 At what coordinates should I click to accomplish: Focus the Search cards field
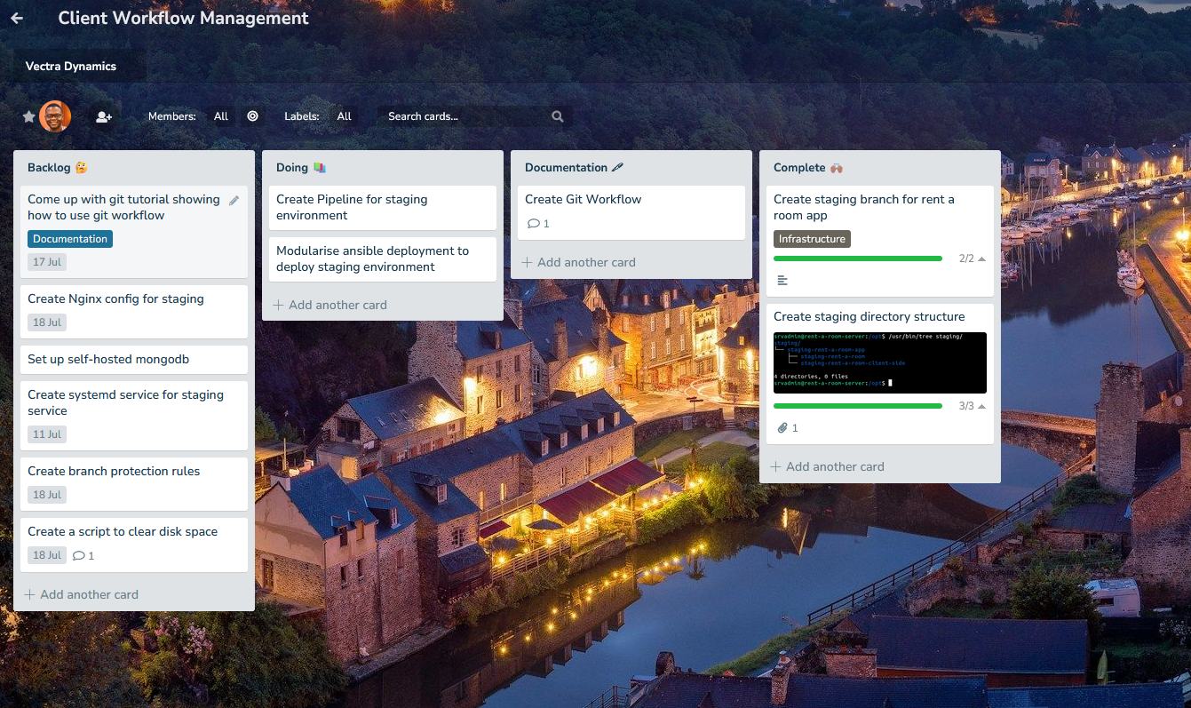click(474, 116)
